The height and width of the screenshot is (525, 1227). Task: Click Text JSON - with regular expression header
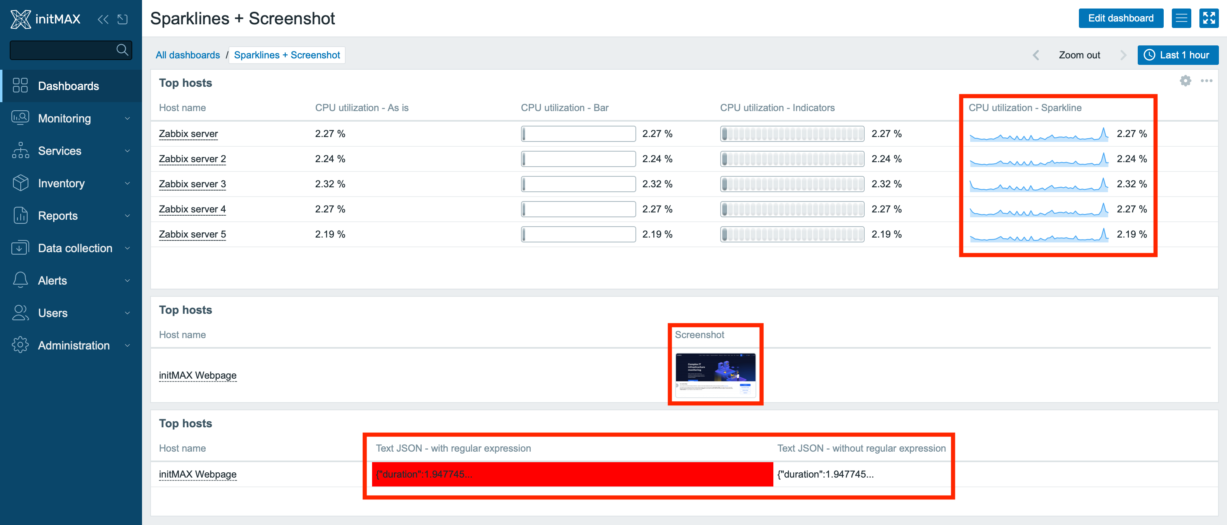tap(453, 448)
